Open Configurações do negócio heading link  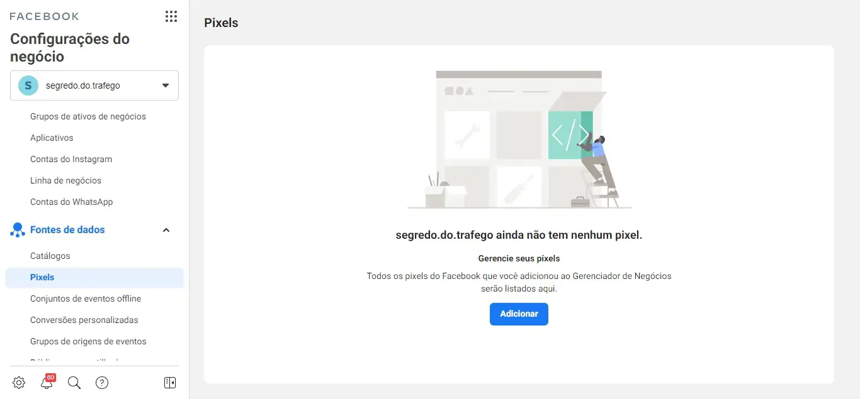pyautogui.click(x=69, y=47)
